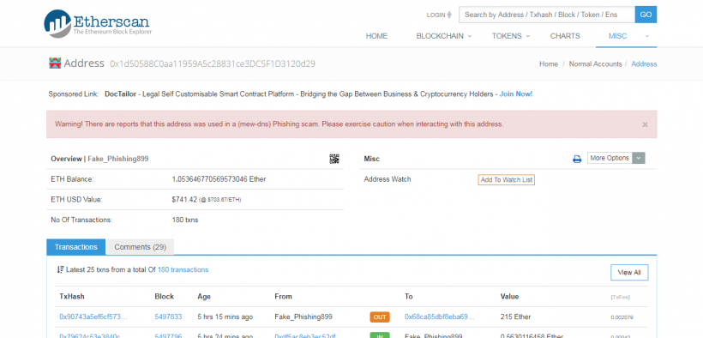The image size is (703, 338).
Task: Open the 180 transactions link
Action: pos(183,269)
